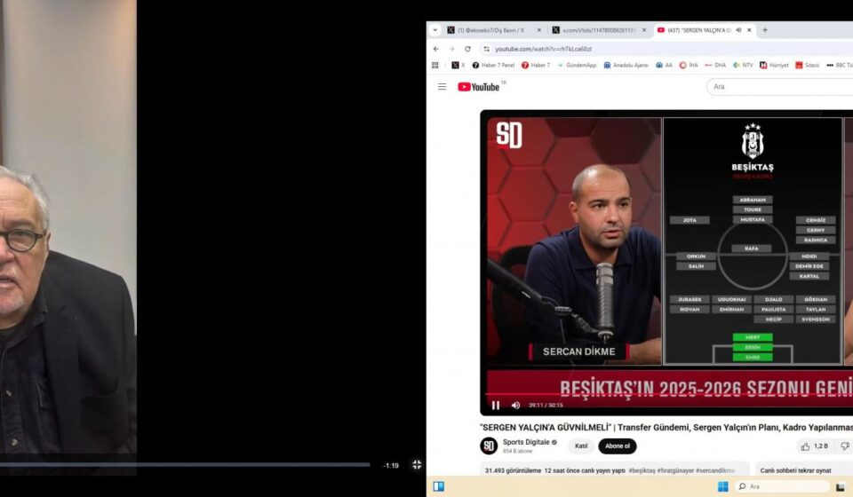Go back with the browser back arrow
The image size is (853, 497).
pos(435,49)
